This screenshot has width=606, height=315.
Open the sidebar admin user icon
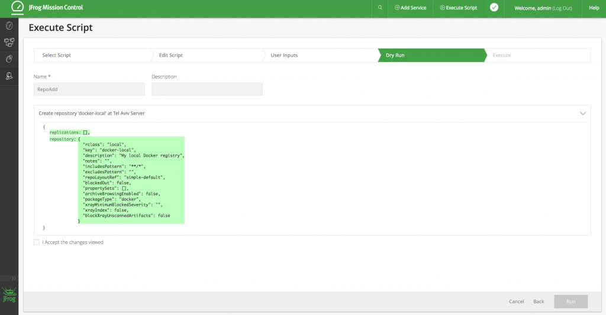pyautogui.click(x=9, y=76)
